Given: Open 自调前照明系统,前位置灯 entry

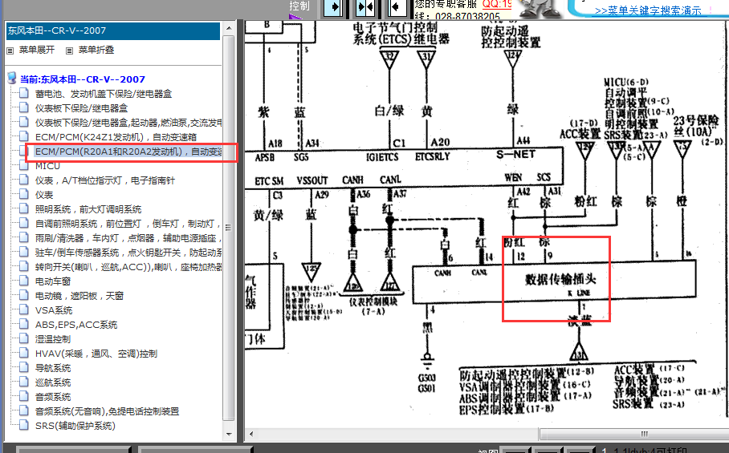Looking at the screenshot, I should [128, 224].
